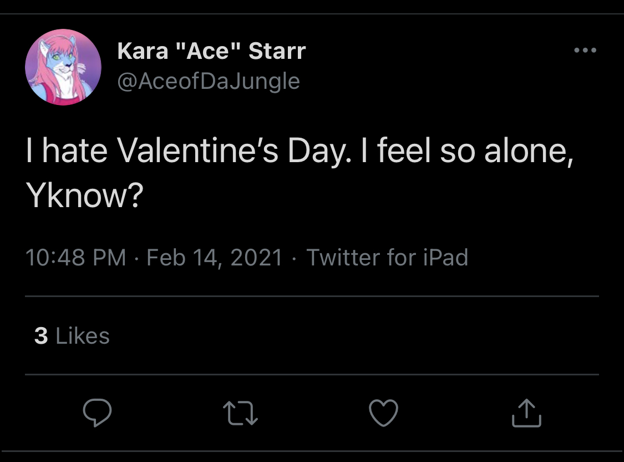The image size is (624, 462).
Task: Tap the word Yknow? in the tweet
Action: coord(84,195)
